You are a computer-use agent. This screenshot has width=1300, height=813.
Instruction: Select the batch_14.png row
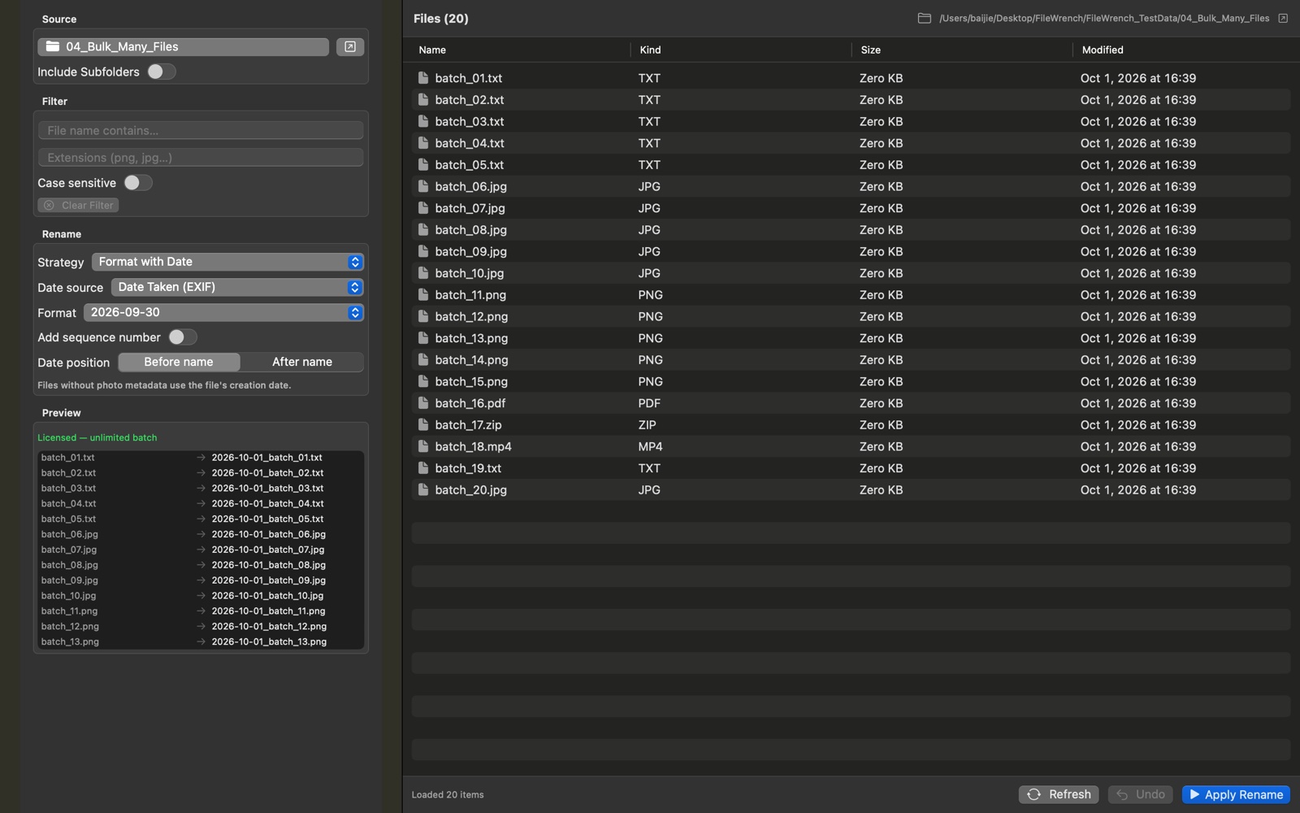click(x=851, y=359)
